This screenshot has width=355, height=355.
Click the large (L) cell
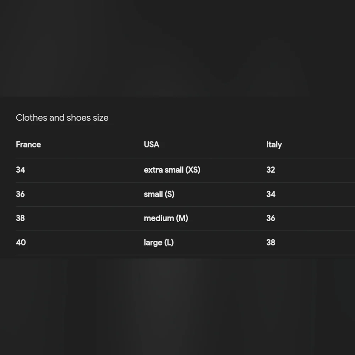(159, 242)
